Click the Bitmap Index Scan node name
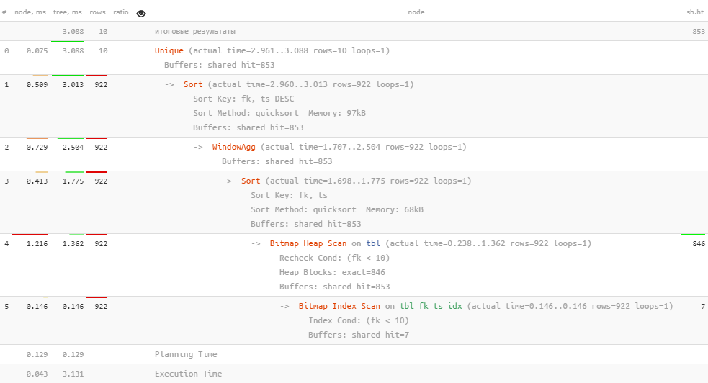 (x=339, y=306)
